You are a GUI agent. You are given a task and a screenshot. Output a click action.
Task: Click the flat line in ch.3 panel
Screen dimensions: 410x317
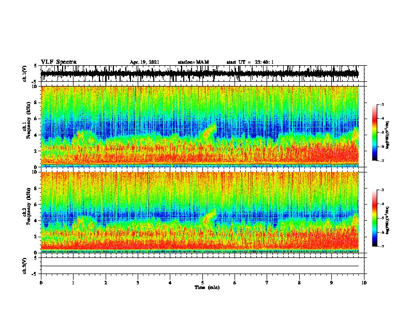pyautogui.click(x=200, y=266)
